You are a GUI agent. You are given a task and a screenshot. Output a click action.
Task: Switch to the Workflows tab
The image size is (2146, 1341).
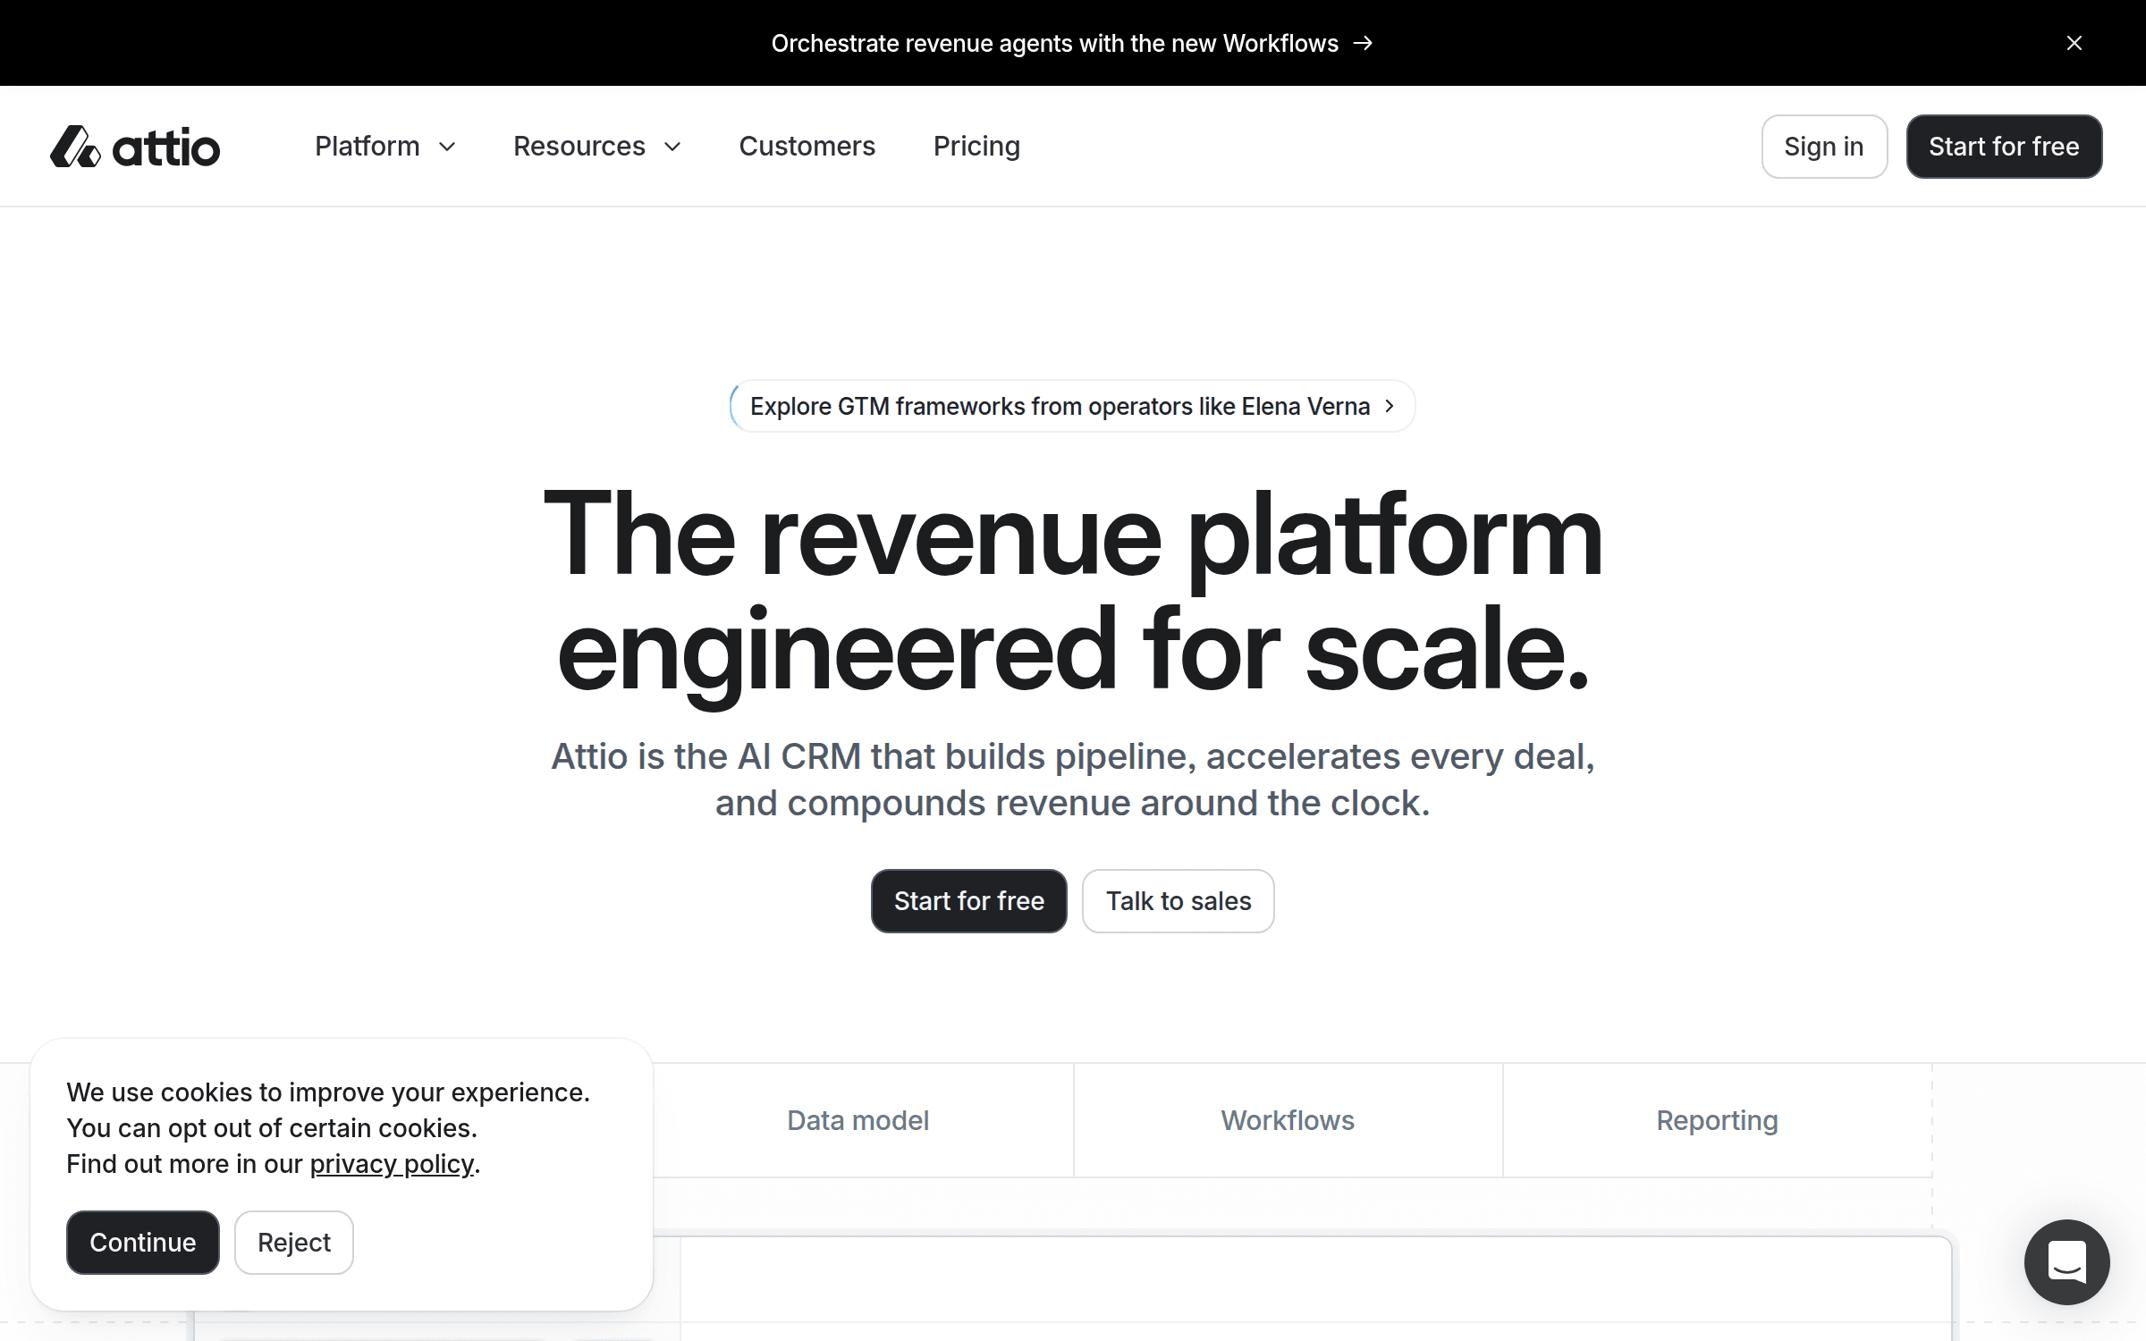(x=1288, y=1120)
